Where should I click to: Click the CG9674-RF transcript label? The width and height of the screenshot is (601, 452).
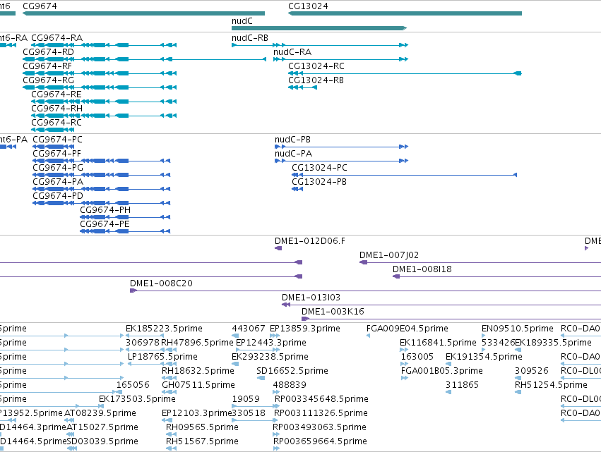[x=47, y=66]
